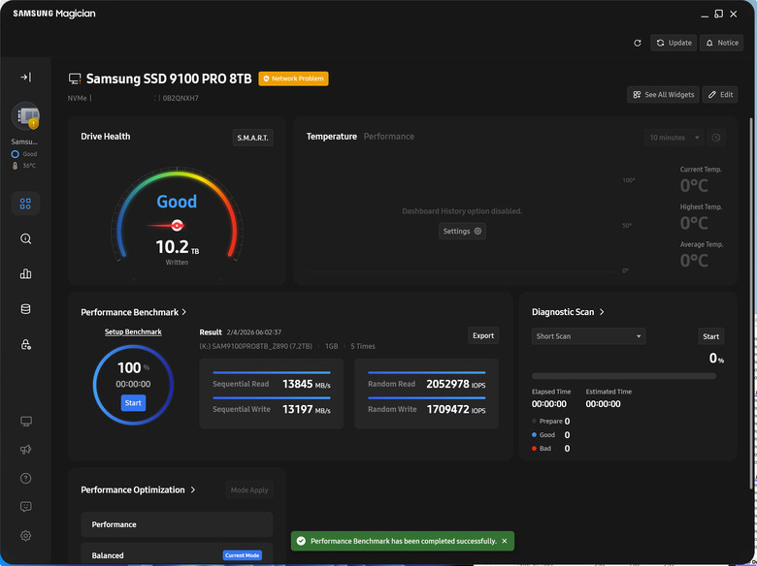Open the Dashboard grid icon in sidebar
Screen dimensions: 757x566
[x=25, y=204]
